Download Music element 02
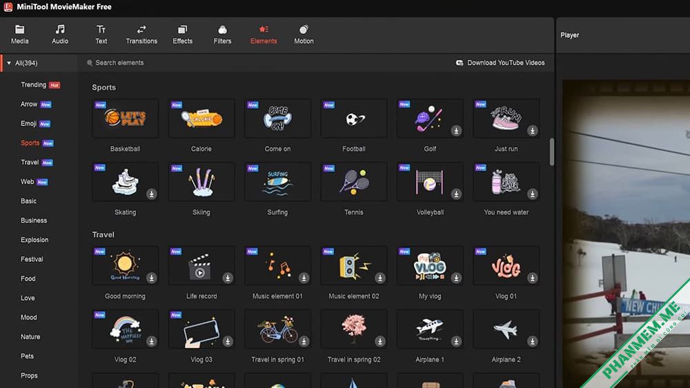690x388 pixels. pyautogui.click(x=380, y=278)
